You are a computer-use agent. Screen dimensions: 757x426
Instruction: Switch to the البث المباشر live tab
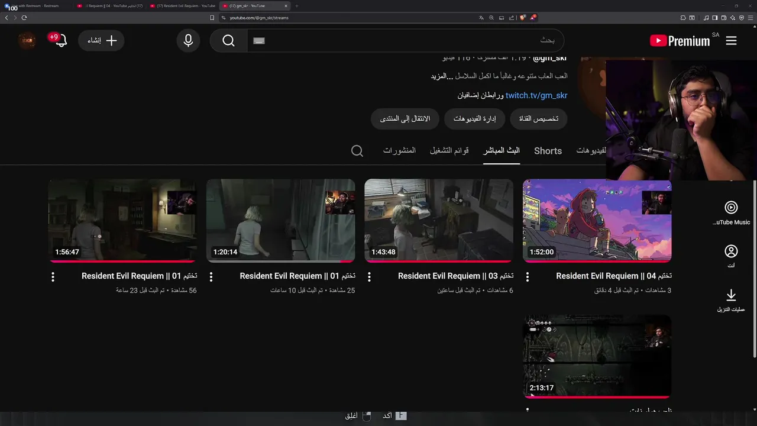[x=502, y=151]
